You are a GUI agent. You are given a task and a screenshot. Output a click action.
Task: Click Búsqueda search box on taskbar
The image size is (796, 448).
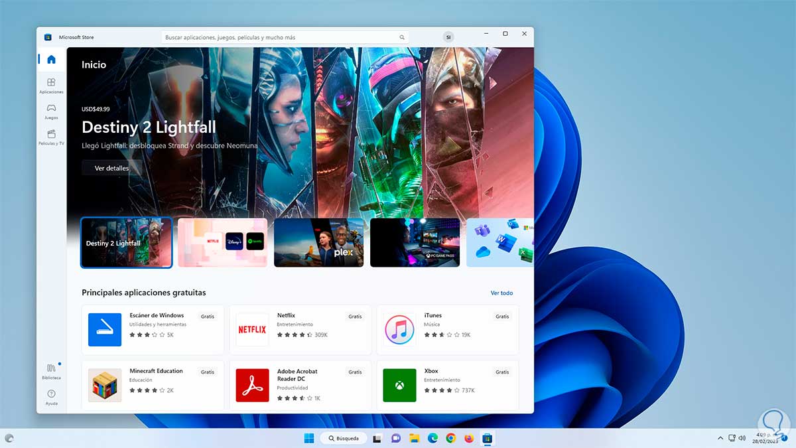click(343, 438)
